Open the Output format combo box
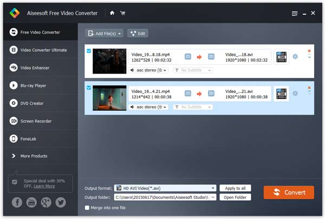This screenshot has width=325, height=219. click(165, 188)
